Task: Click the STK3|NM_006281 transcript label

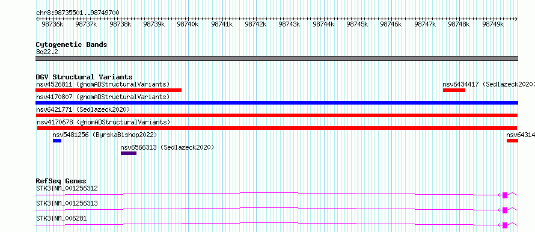Action: [61, 218]
